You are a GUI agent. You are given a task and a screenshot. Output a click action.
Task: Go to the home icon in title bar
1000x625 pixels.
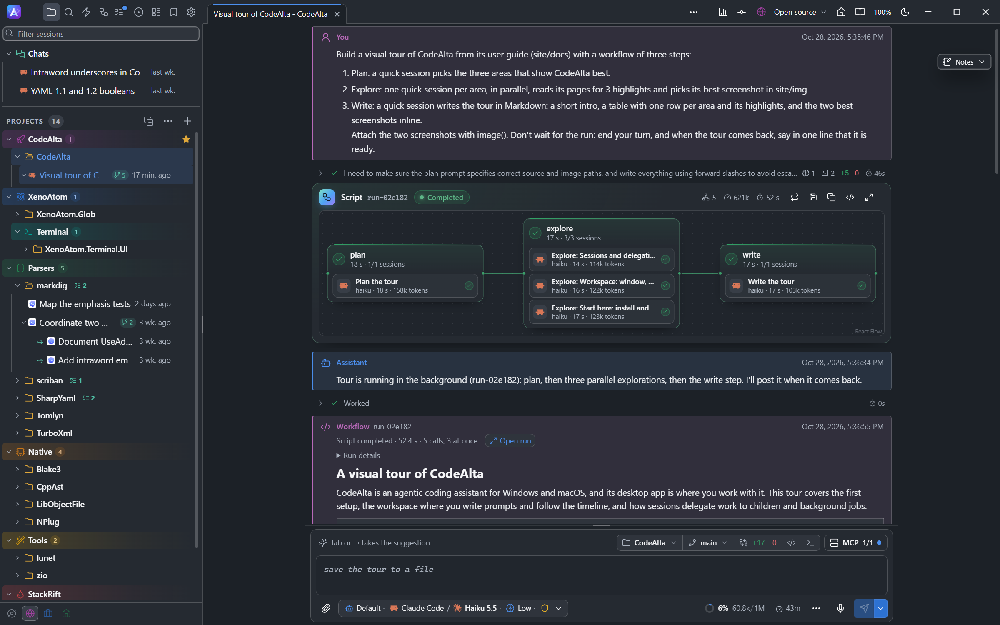841,12
